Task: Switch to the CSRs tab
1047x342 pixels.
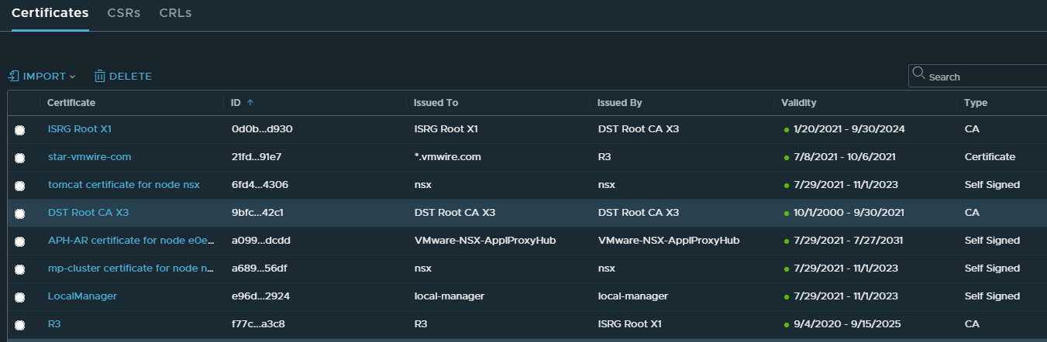Action: pyautogui.click(x=123, y=13)
